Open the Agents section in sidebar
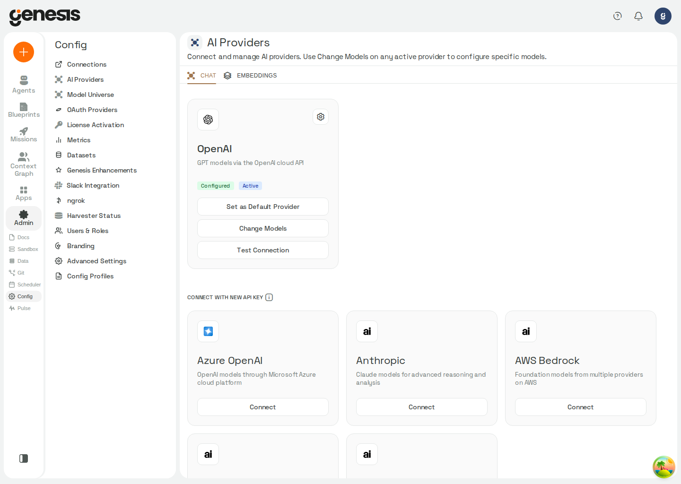The image size is (681, 484). [x=24, y=85]
